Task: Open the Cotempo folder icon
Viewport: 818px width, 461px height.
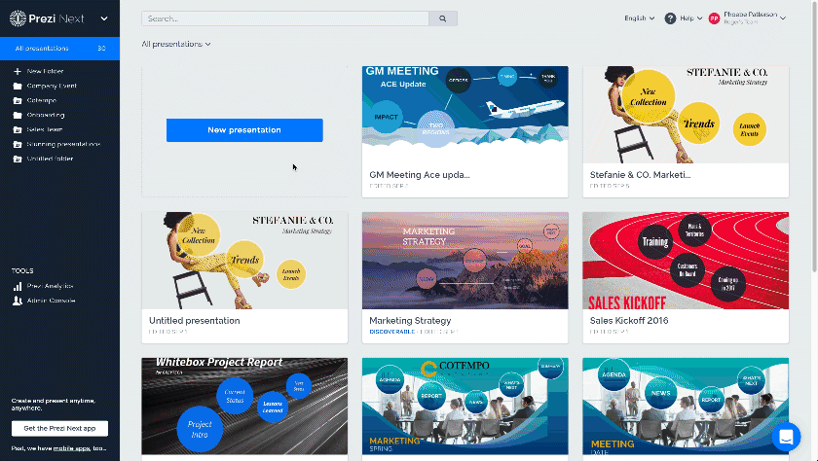Action: point(18,100)
